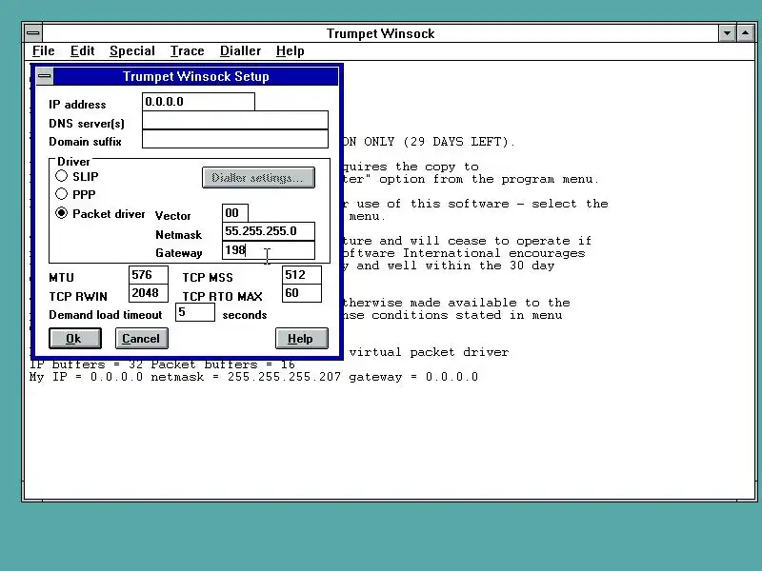
Task: Click the 'My IP = 0.0.0.0' log line
Action: pyautogui.click(x=253, y=377)
